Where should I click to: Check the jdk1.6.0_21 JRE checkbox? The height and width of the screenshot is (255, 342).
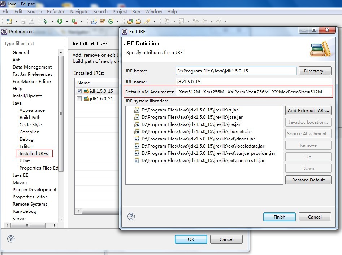click(79, 98)
